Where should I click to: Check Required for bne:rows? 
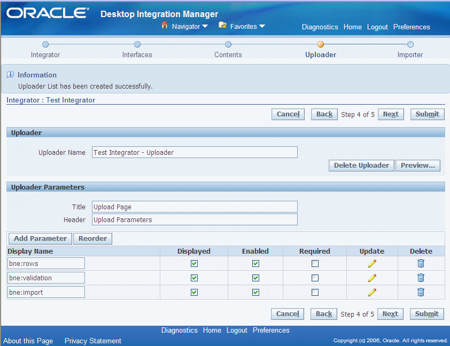(315, 263)
